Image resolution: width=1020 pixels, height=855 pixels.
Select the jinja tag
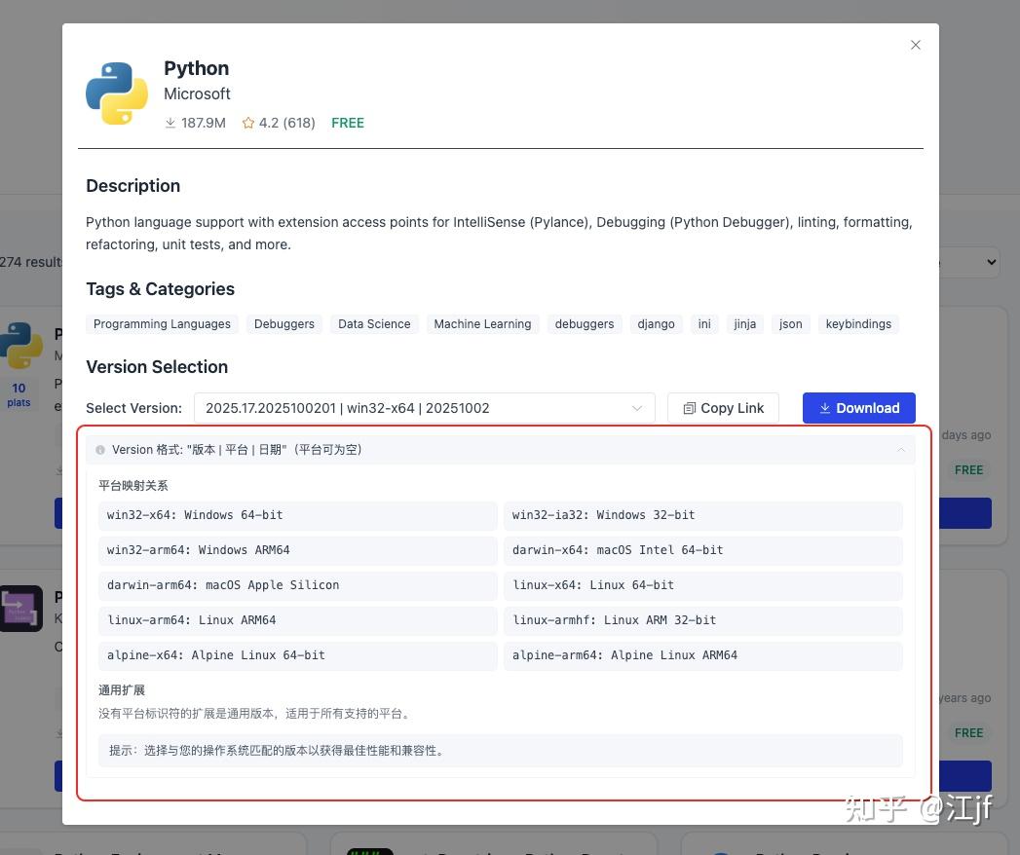pos(745,324)
